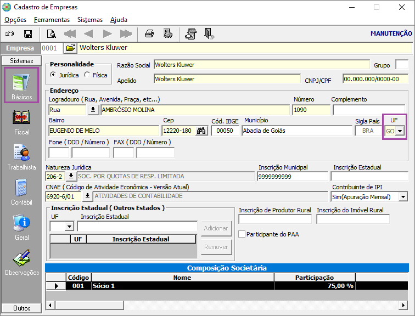Go to first record arrow
The image size is (415, 316).
click(x=70, y=34)
